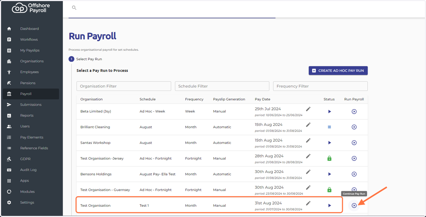This screenshot has height=217, width=426.
Task: Click the Pensions umbrella icon
Action: click(x=9, y=83)
